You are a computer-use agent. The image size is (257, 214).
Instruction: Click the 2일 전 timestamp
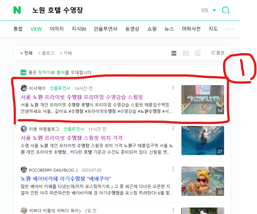click(x=90, y=211)
